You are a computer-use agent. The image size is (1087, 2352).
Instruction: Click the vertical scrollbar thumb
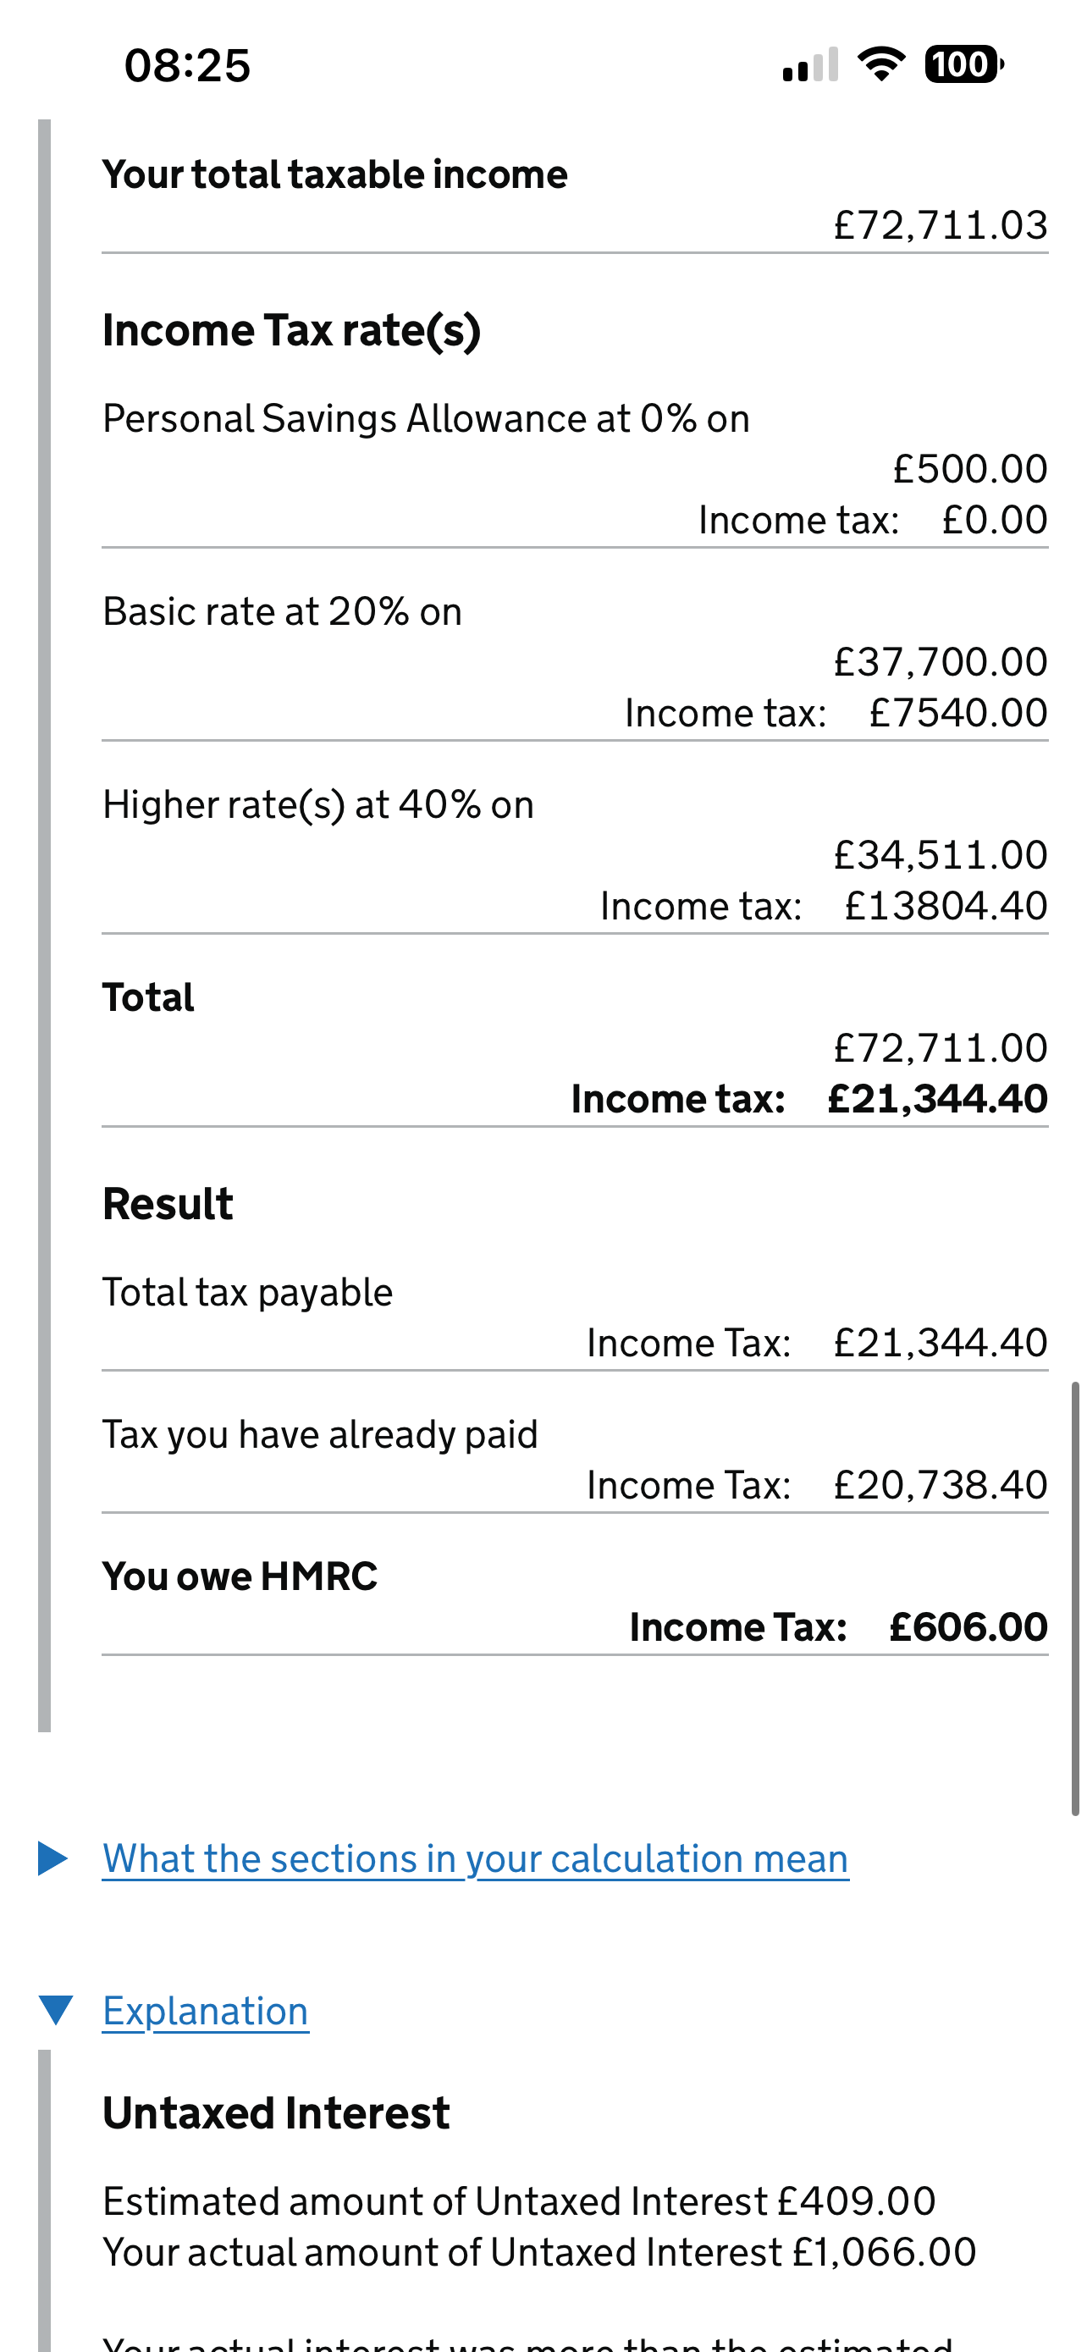1075,1598
